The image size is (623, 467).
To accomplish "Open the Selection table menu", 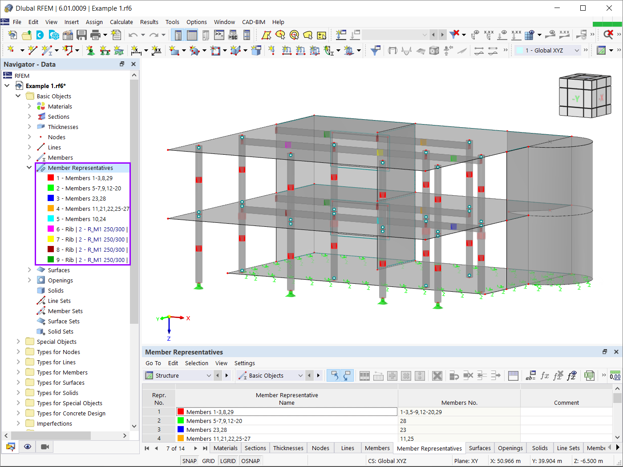I will point(197,363).
